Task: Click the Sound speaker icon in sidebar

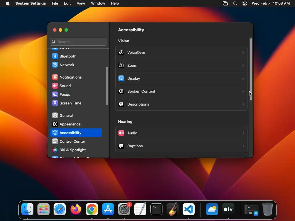Action: click(55, 86)
